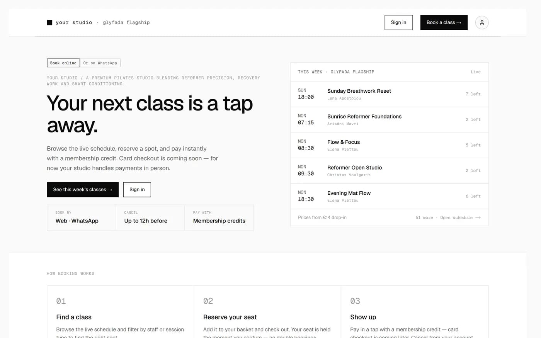Click the 02 Reserve your seat card
Image resolution: width=541 pixels, height=338 pixels.
click(x=267, y=312)
